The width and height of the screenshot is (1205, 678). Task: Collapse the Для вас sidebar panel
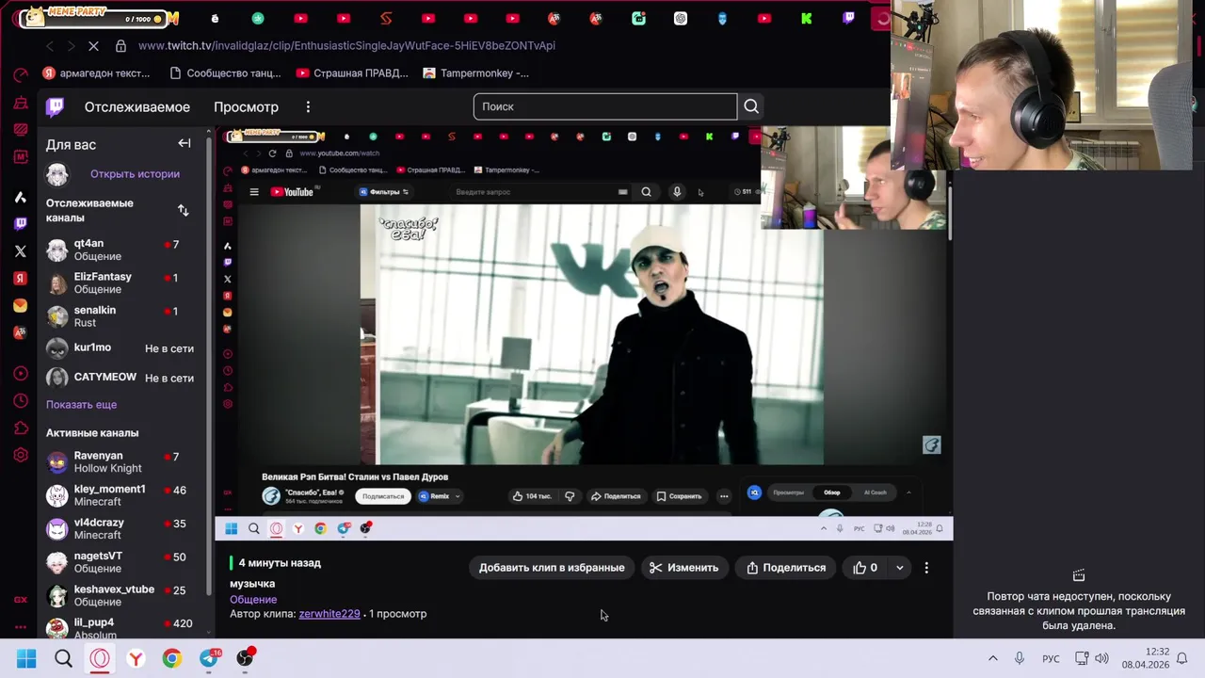(x=185, y=143)
